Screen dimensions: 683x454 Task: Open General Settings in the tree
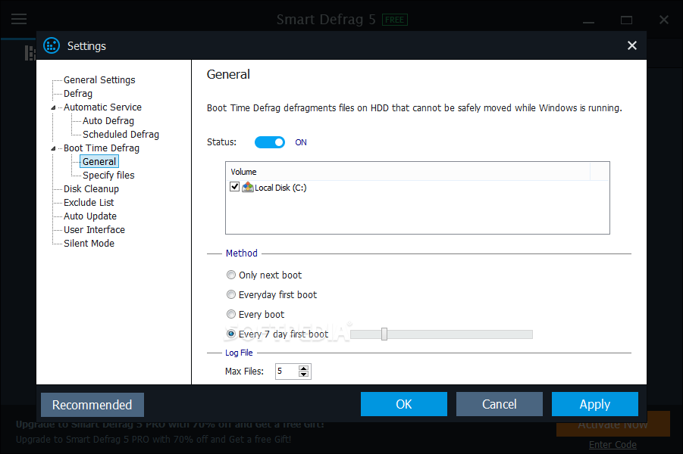(x=99, y=80)
